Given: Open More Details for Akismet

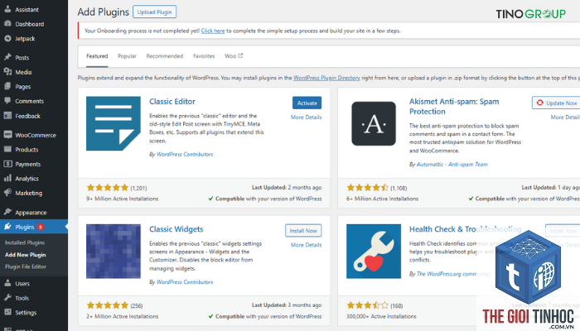Looking at the screenshot, I should [565, 118].
